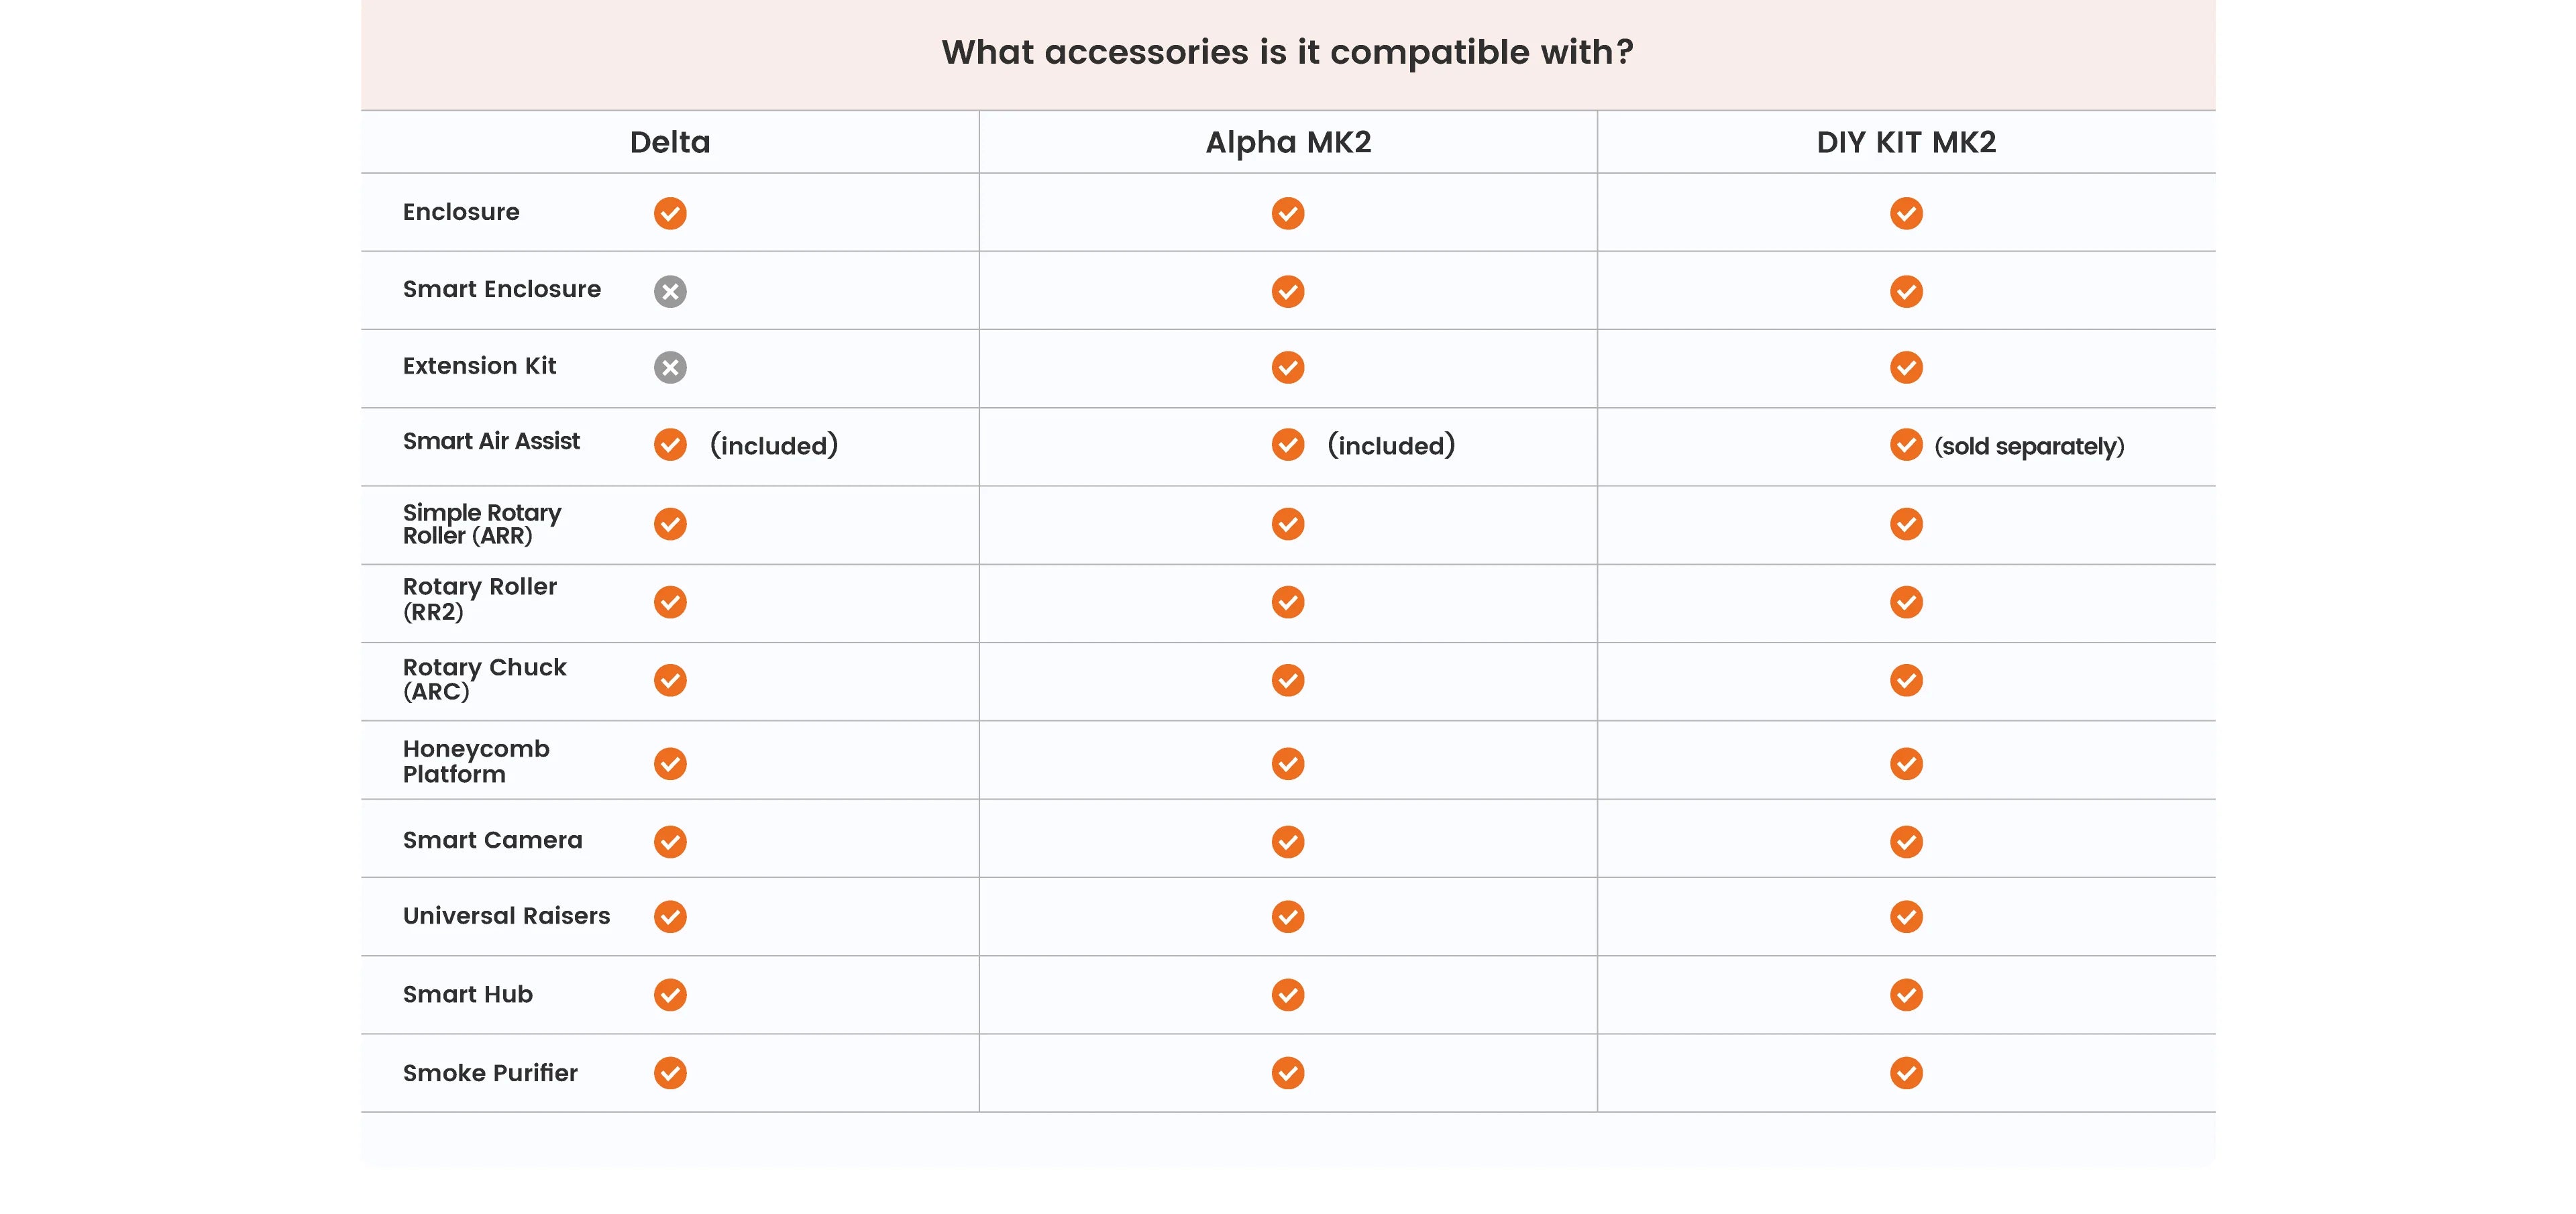Image resolution: width=2576 pixels, height=1214 pixels.
Task: Click the Delta Enclosure orange checkmark
Action: pyautogui.click(x=670, y=213)
